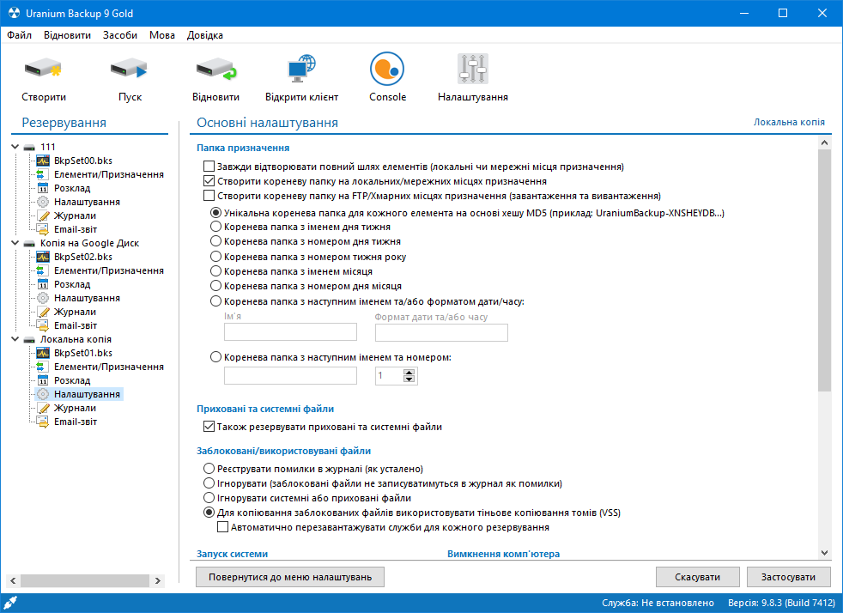Click the Створити new backup toolbar icon
Image resolution: width=843 pixels, height=613 pixels.
click(x=43, y=69)
